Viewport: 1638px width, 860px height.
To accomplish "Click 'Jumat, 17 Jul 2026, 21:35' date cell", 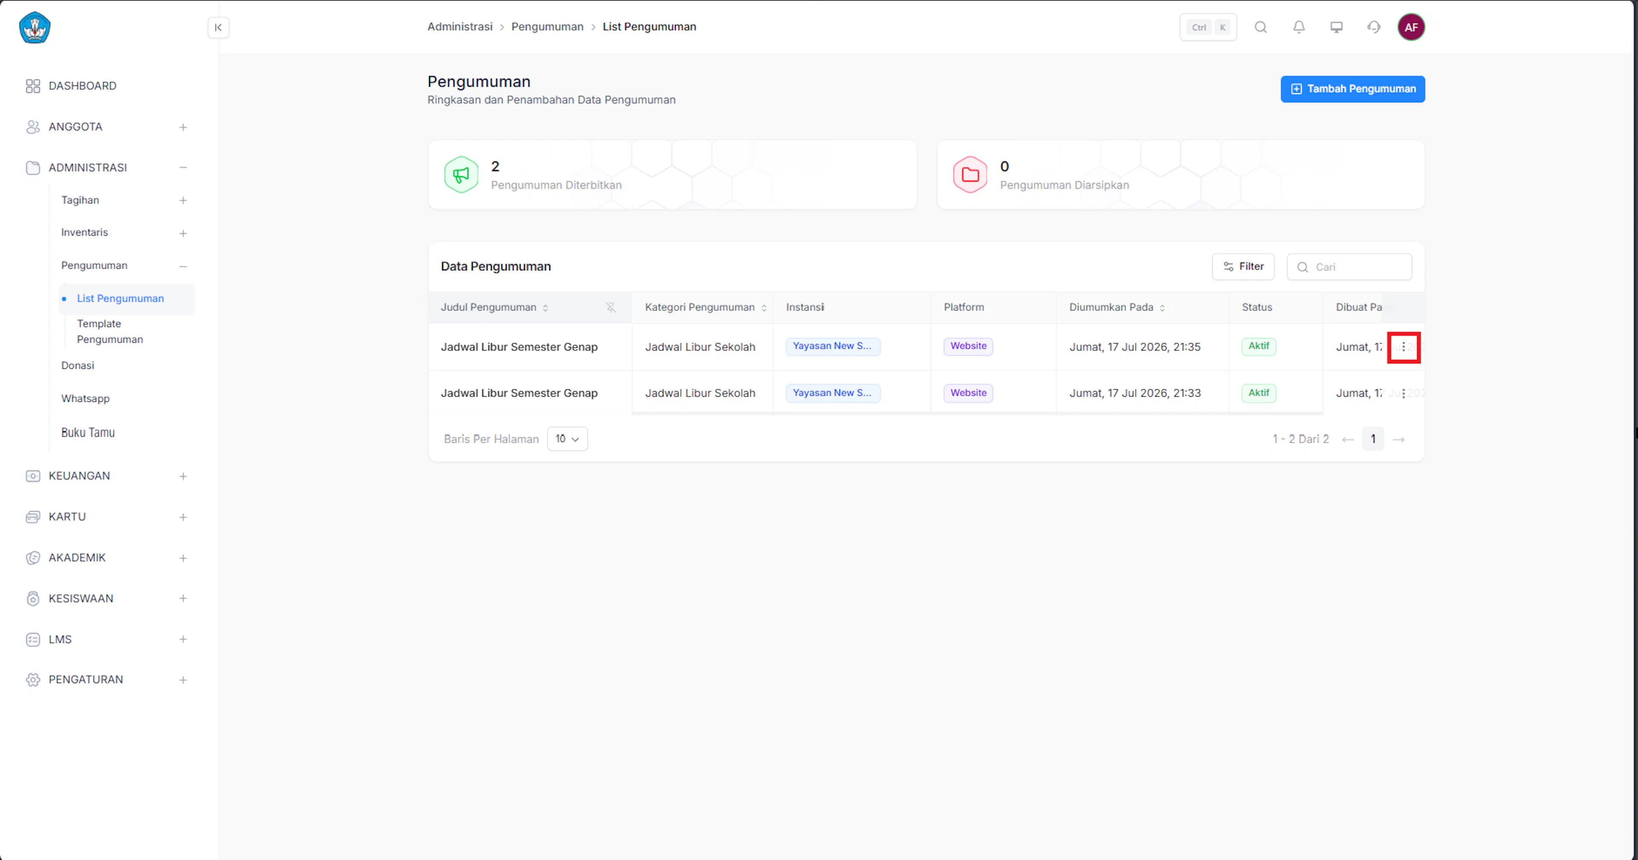I will tap(1134, 347).
